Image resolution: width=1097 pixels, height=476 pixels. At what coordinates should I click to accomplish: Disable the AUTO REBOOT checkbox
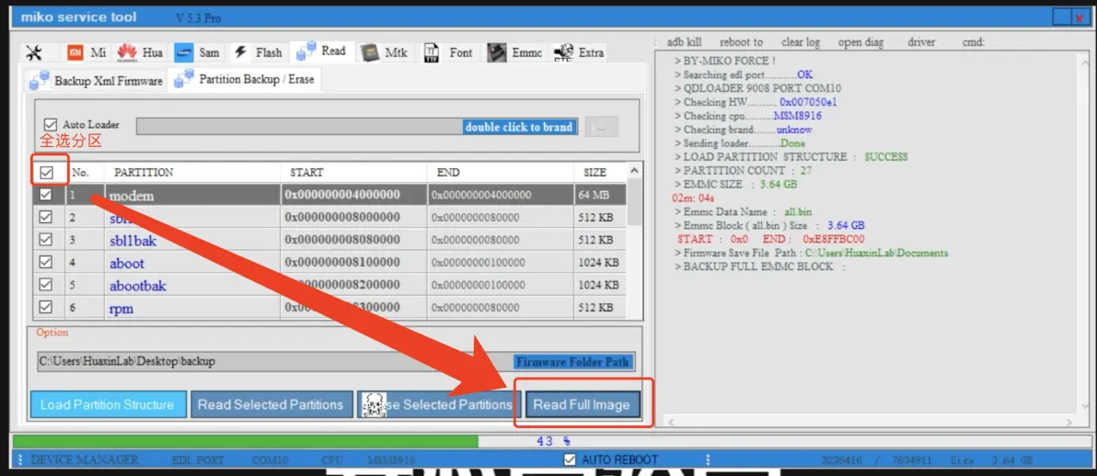click(x=570, y=459)
